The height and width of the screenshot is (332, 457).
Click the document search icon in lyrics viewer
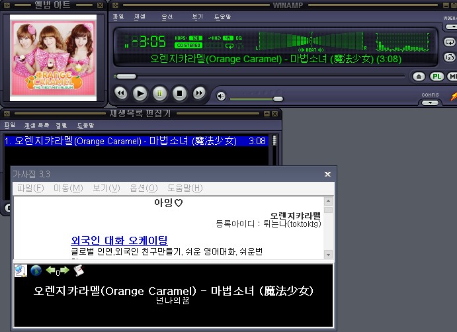21,270
